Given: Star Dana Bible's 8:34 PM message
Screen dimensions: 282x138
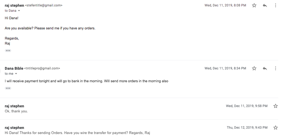Looking at the screenshot, I should [254, 68].
